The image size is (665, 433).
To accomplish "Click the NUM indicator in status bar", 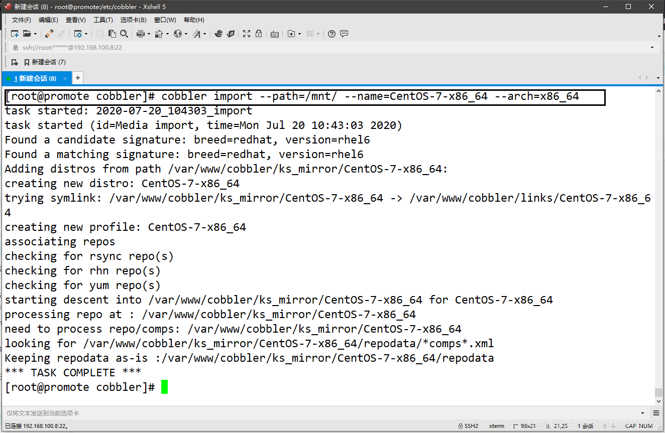I will point(646,426).
